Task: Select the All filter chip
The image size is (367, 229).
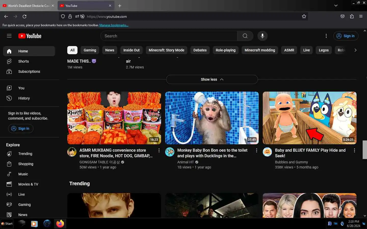Action: click(72, 50)
